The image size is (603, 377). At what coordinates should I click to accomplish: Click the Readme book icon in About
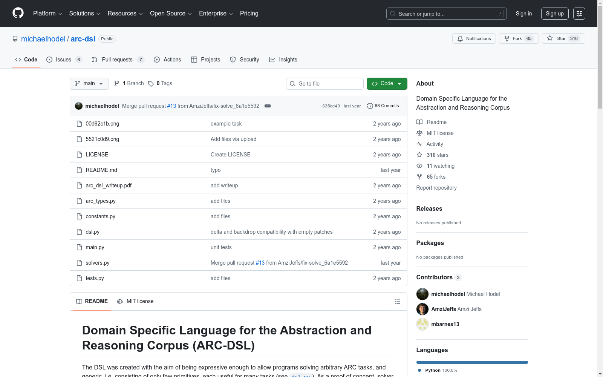click(419, 122)
